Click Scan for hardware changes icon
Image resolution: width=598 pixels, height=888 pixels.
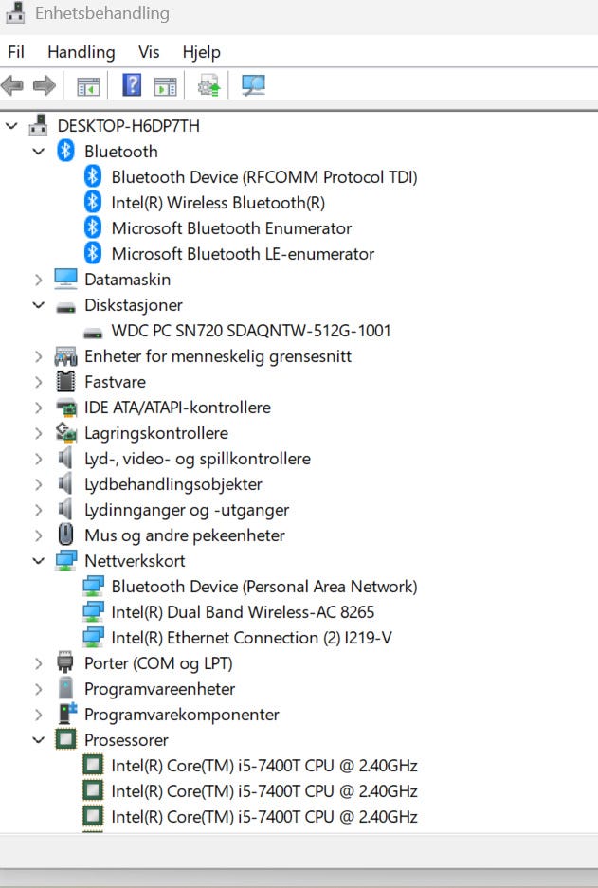[x=253, y=85]
